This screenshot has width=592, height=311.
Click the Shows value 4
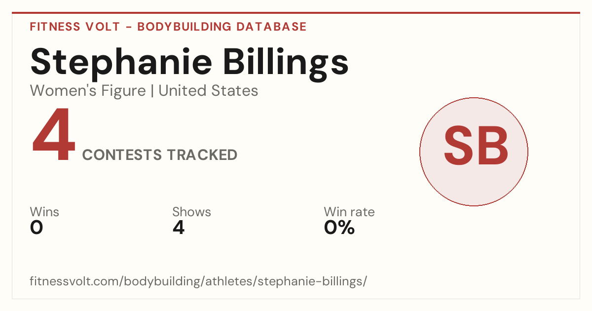(x=179, y=228)
